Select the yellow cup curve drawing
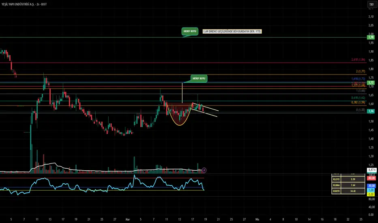 179,125
